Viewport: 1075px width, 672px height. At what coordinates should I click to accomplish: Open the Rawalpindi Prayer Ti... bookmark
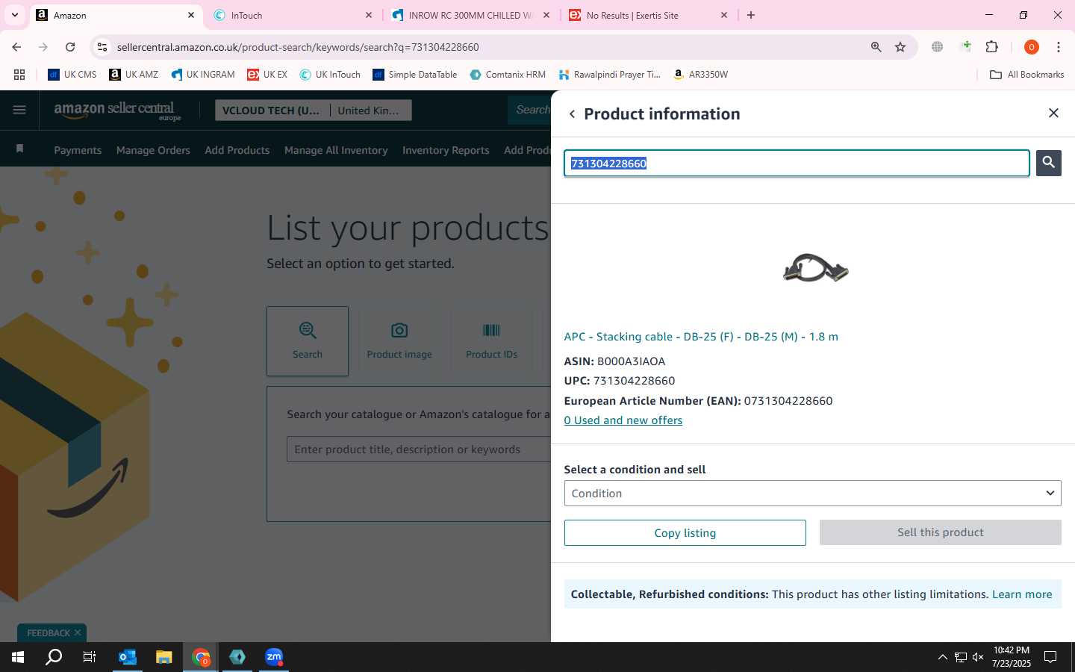[x=609, y=75]
